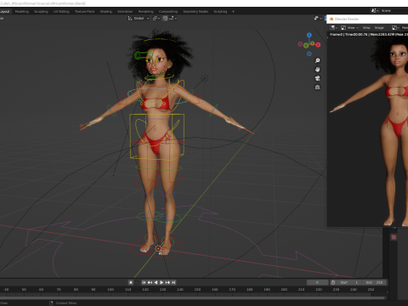Viewport: 408px width, 306px height.
Task: Open the UV Editing workspace tab
Action: (61, 12)
